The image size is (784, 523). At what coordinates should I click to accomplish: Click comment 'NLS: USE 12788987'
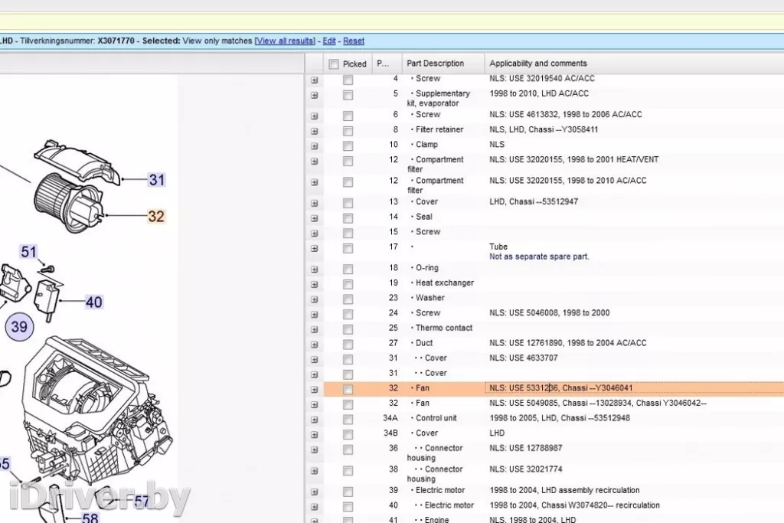pyautogui.click(x=526, y=447)
